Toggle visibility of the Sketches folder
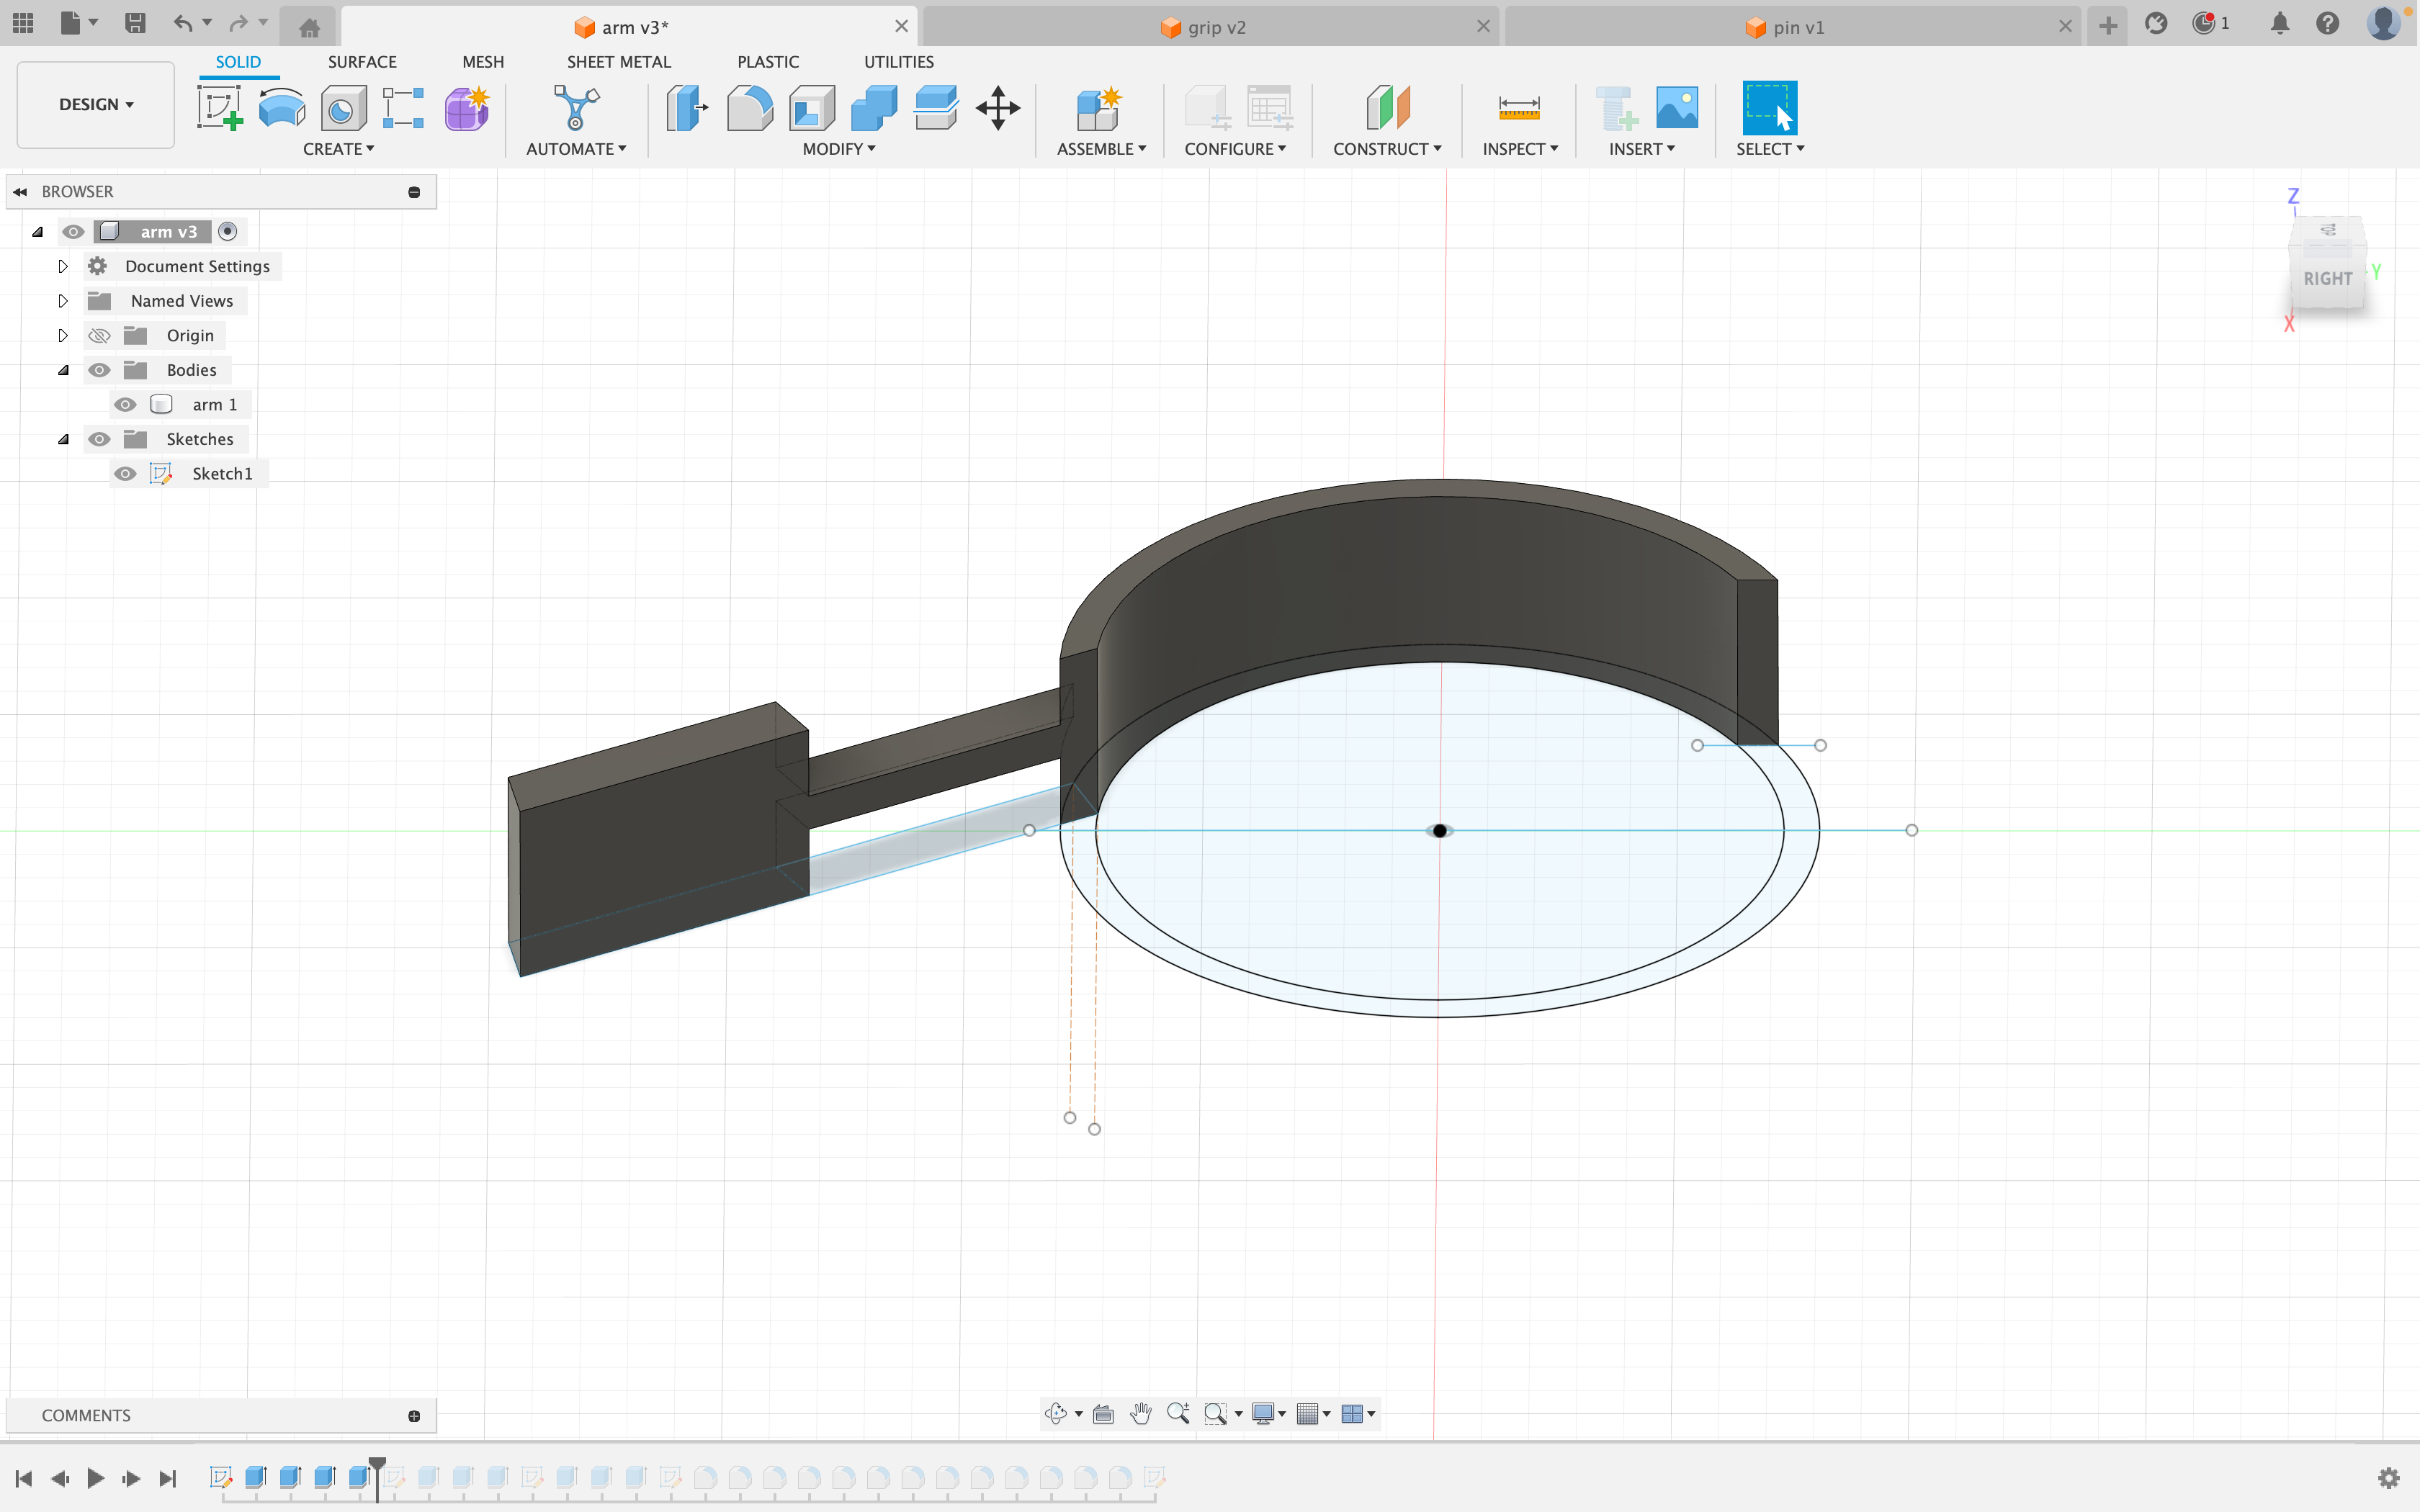The width and height of the screenshot is (2420, 1512). point(99,439)
